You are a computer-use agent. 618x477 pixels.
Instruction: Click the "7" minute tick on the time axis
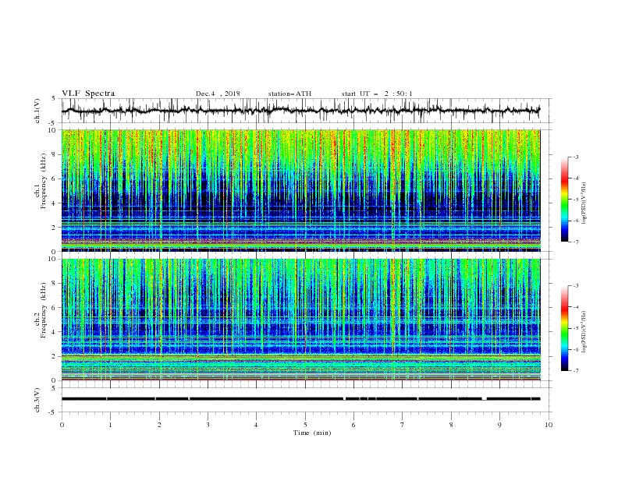[x=403, y=425]
